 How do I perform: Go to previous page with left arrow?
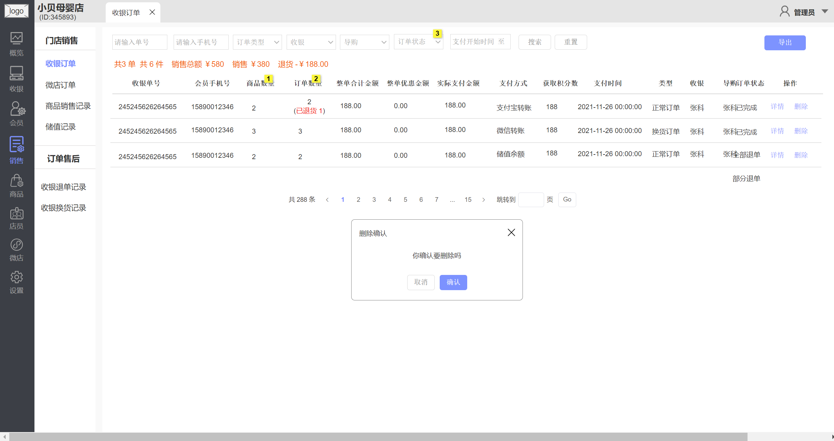pyautogui.click(x=327, y=200)
